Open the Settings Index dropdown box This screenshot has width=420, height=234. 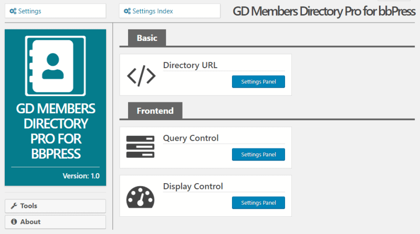pyautogui.click(x=170, y=11)
